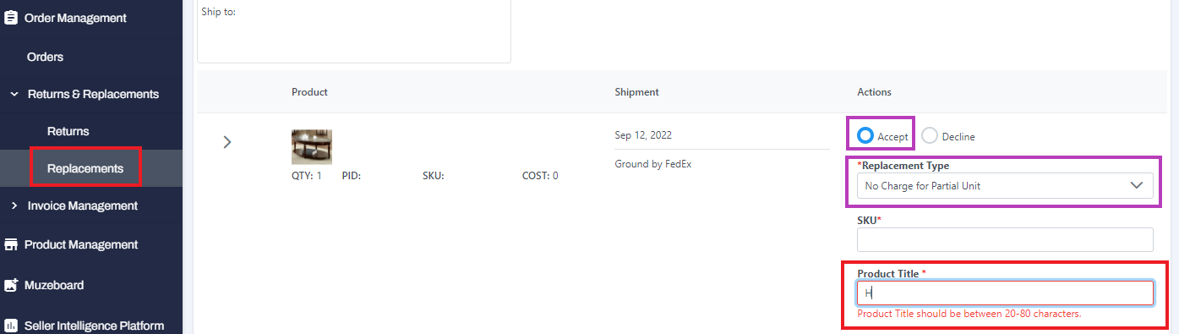Expand the Invoice Management section
This screenshot has width=1179, height=334.
[14, 205]
